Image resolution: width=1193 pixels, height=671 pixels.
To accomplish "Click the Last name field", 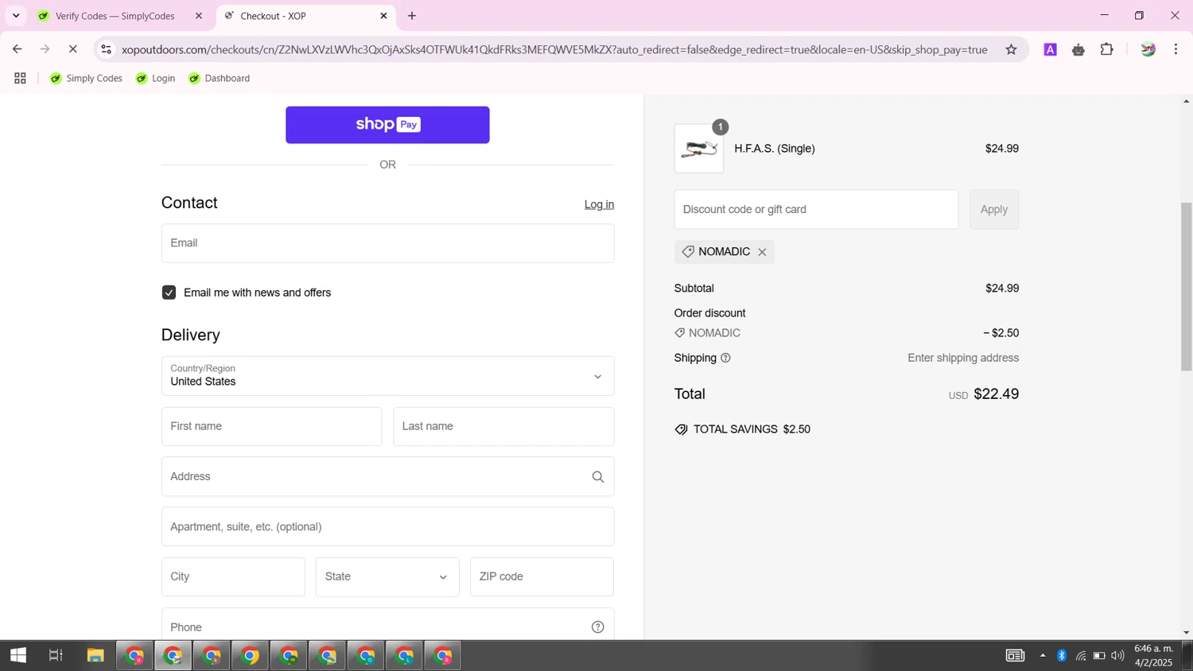I will pos(503,427).
